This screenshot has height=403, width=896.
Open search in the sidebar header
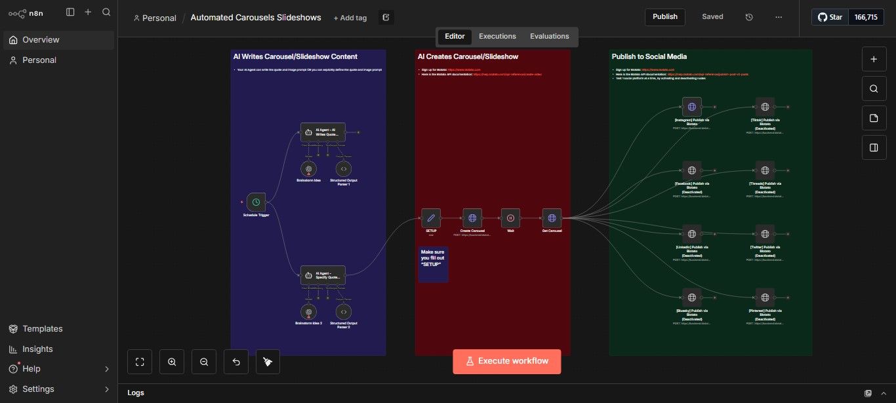pos(106,12)
